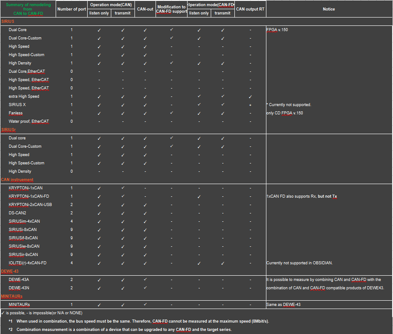Click the 'SIRIUSir-9xCAN' row label
Image resolution: width=393 pixels, height=334 pixels.
23,255
